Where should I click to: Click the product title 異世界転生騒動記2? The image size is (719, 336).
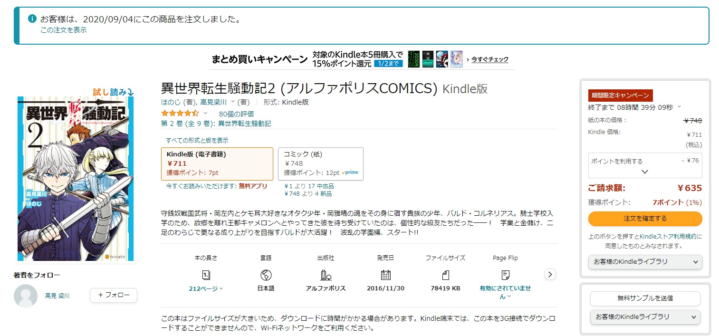[x=299, y=89]
